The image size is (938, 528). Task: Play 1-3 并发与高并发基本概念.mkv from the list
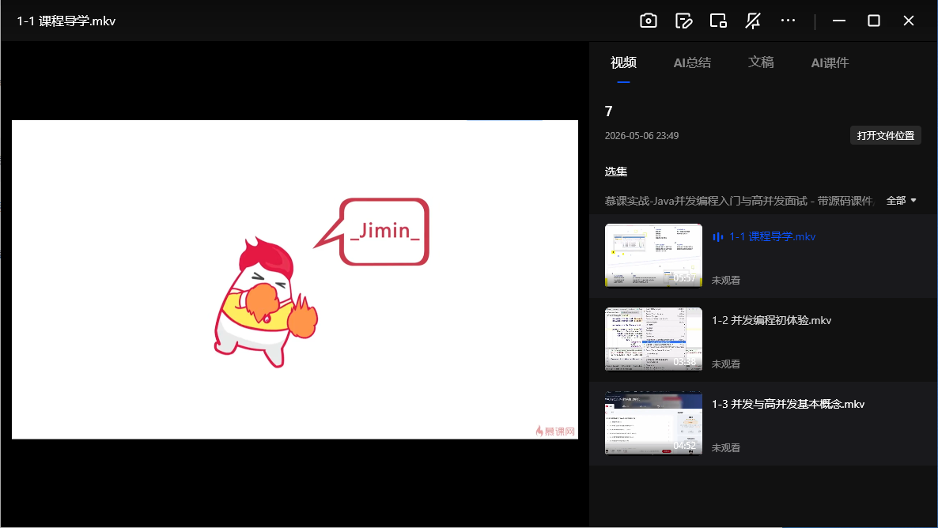[x=788, y=404]
